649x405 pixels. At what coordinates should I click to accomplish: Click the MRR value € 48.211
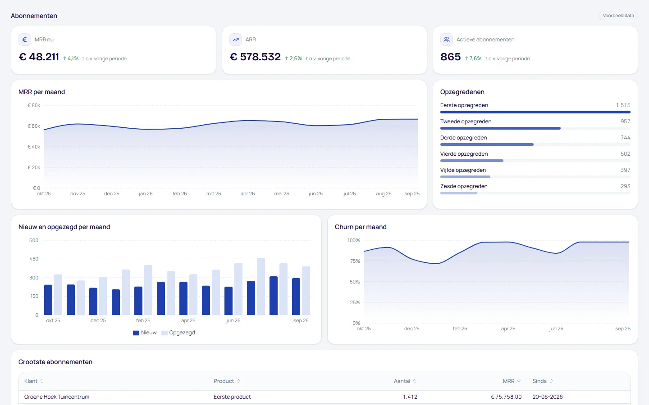click(x=39, y=57)
